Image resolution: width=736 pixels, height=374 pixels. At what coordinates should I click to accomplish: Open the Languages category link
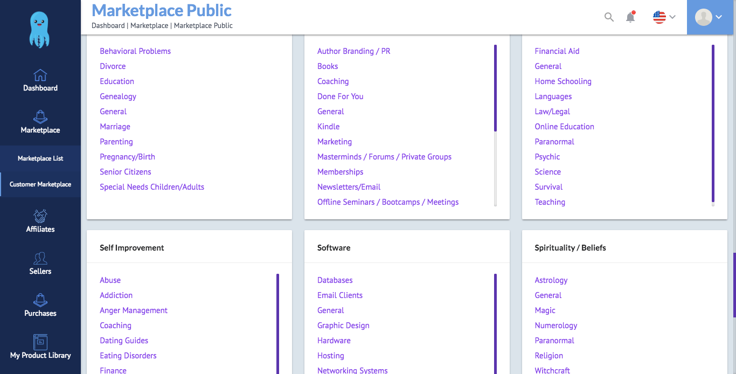(553, 96)
